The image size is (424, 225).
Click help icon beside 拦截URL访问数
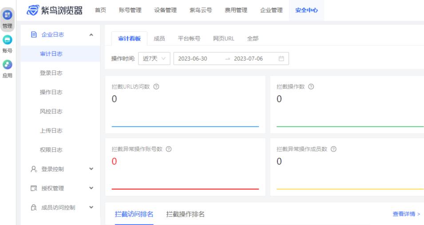point(156,87)
